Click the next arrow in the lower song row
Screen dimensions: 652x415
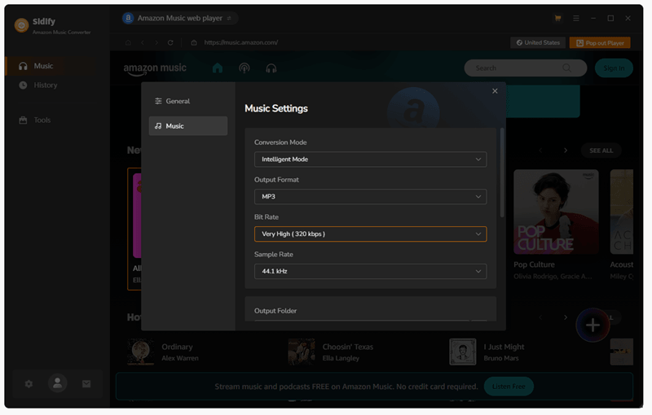[566, 317]
